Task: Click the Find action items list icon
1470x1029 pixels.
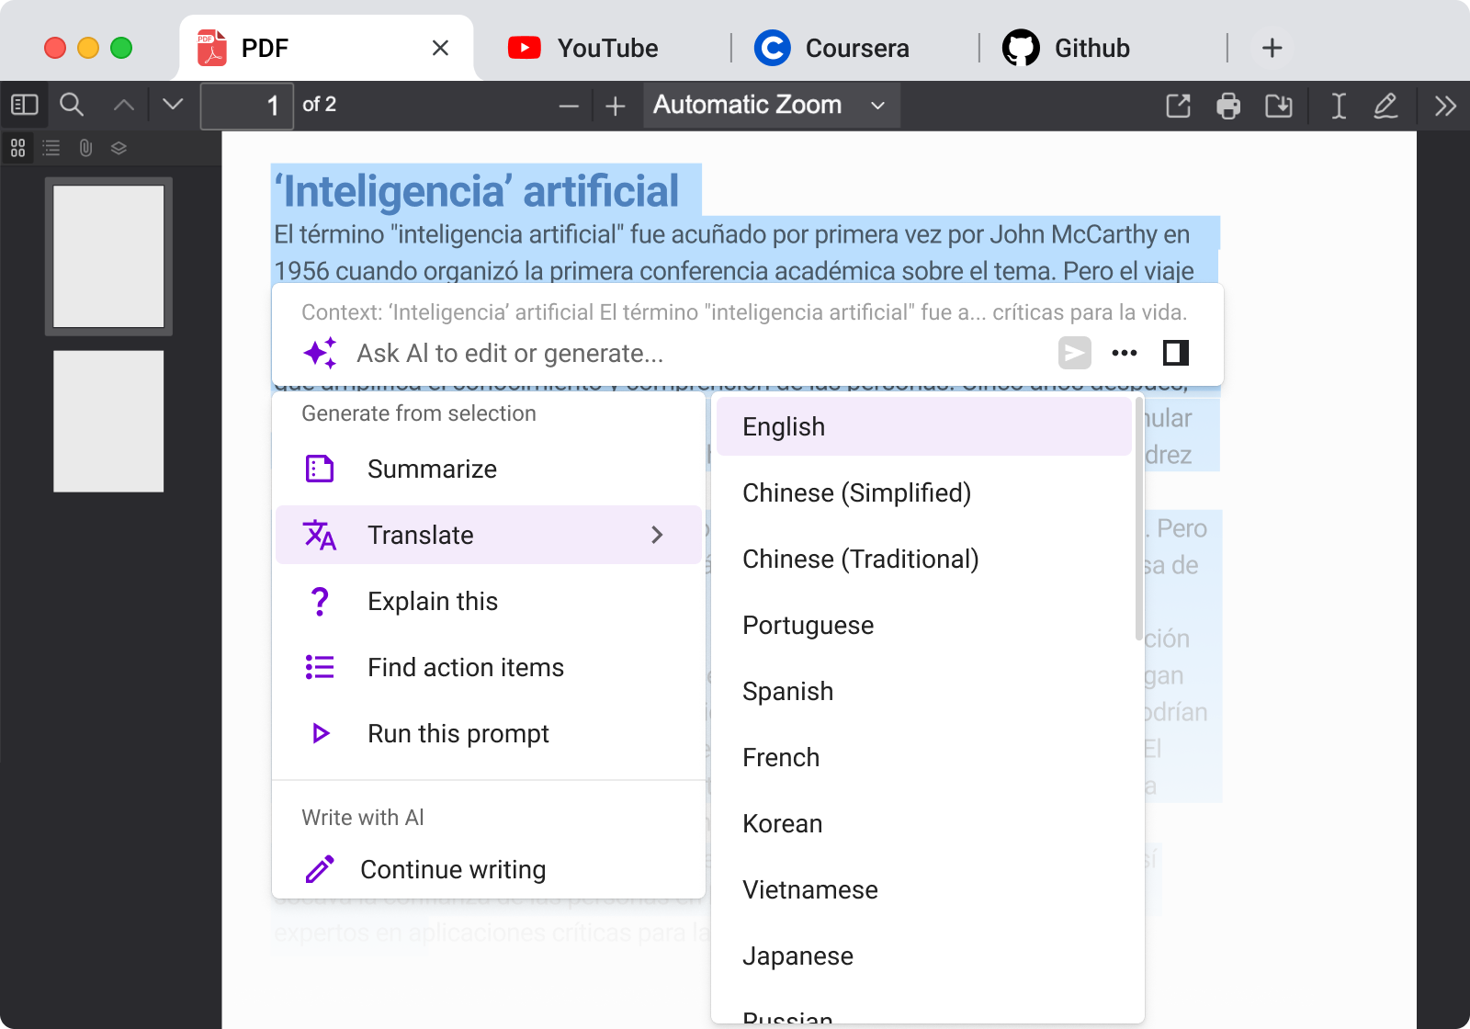Action: tap(320, 667)
